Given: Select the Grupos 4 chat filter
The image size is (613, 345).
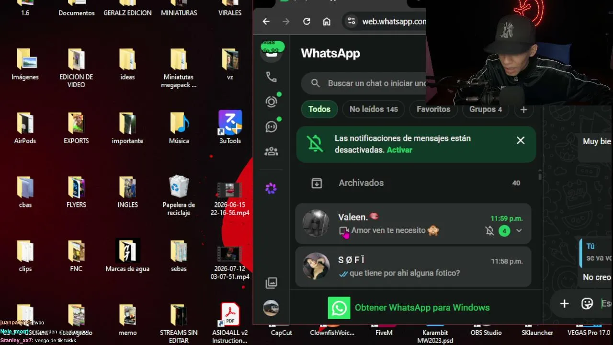Looking at the screenshot, I should [x=486, y=109].
